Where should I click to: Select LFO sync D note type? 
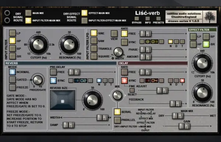(x=176, y=41)
